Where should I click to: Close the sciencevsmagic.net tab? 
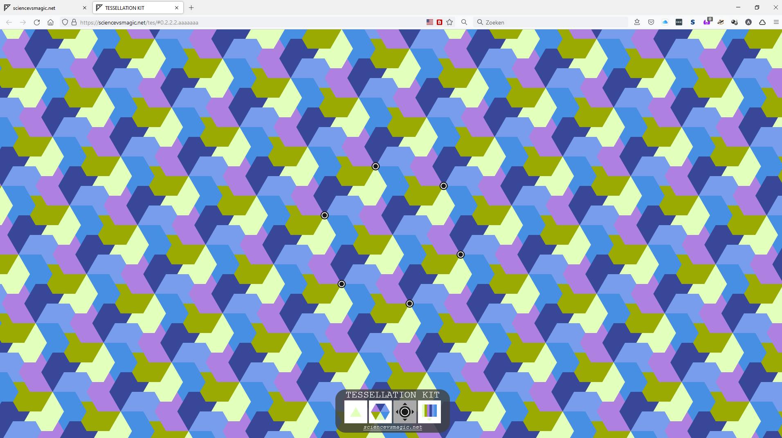click(85, 8)
